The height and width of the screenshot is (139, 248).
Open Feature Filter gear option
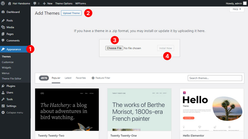101,78
